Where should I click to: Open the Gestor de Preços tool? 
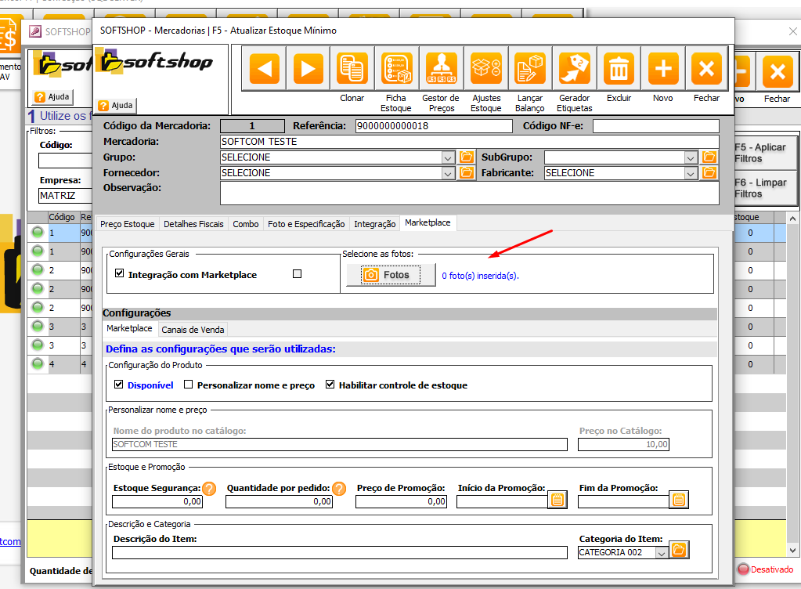(x=441, y=70)
